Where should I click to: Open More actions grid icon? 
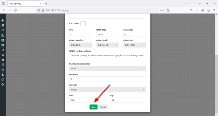point(3,45)
